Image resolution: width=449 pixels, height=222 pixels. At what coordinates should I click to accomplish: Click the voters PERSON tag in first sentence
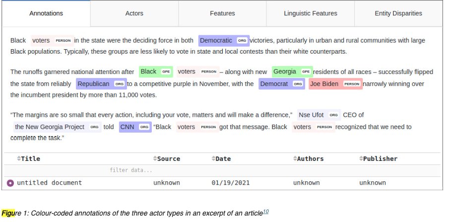(x=53, y=41)
